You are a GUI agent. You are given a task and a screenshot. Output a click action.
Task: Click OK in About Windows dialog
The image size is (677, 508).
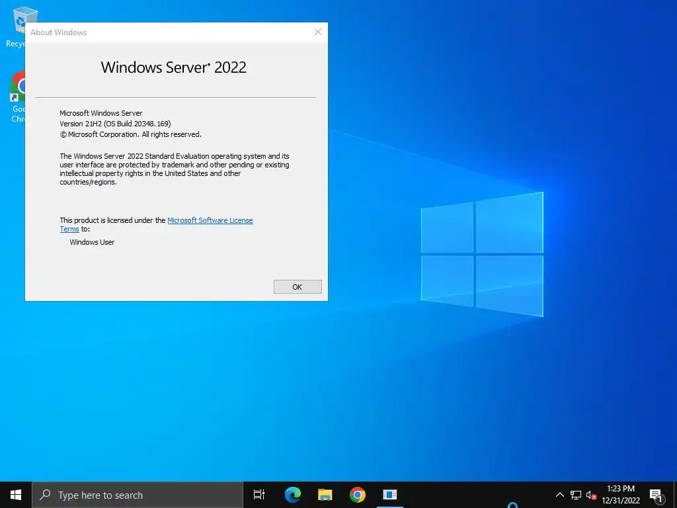click(298, 287)
